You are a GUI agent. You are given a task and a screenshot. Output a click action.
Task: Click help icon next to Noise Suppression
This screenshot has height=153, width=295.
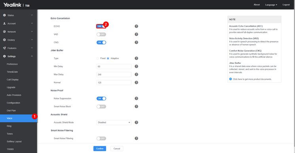[x=136, y=99]
